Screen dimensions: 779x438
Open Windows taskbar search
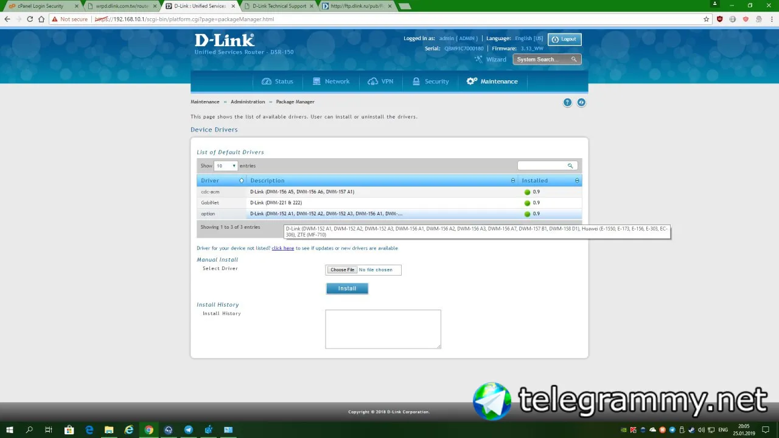29,429
